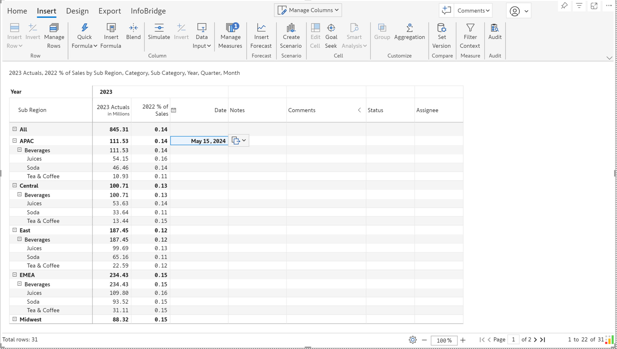The width and height of the screenshot is (617, 349).
Task: Switch to the Design tab
Action: pos(77,11)
